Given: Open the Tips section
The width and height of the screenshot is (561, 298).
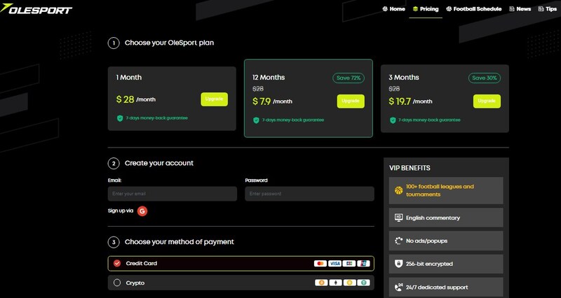Looking at the screenshot, I should click(x=546, y=9).
